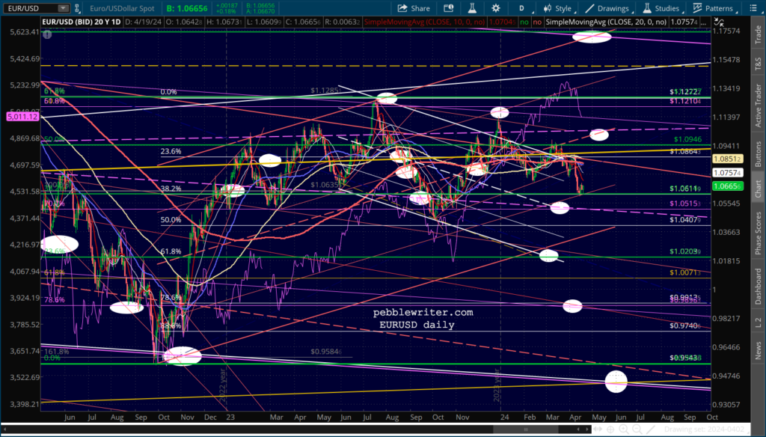The width and height of the screenshot is (766, 437).
Task: Click the $0.9584 price label near bottom
Action: pyautogui.click(x=326, y=352)
